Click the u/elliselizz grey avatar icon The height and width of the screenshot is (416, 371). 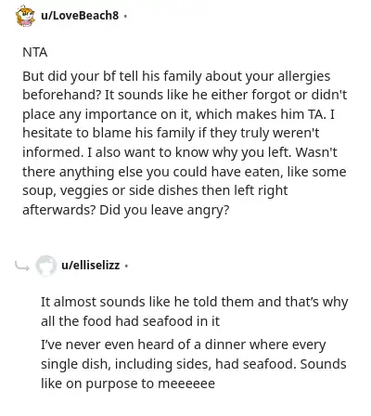point(46,266)
